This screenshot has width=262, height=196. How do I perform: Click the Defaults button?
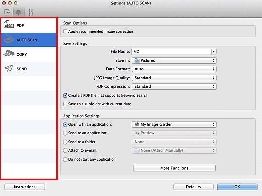coord(194,187)
